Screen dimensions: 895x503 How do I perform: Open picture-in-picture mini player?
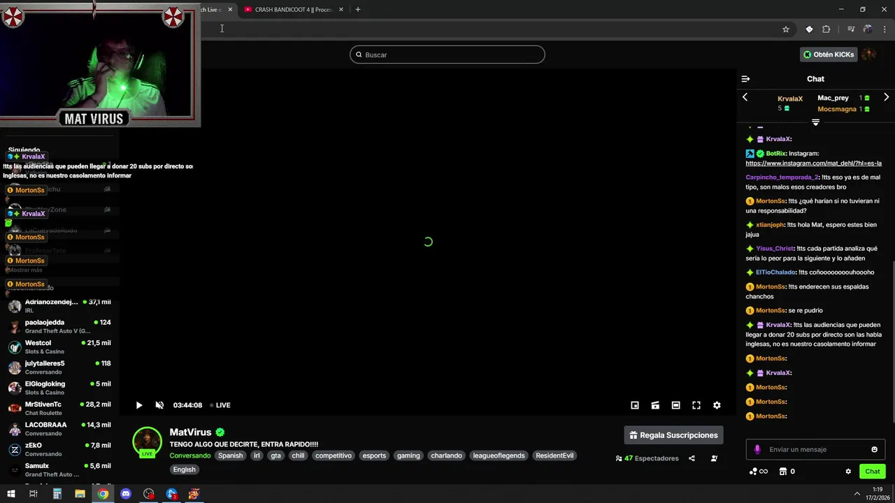coord(635,405)
